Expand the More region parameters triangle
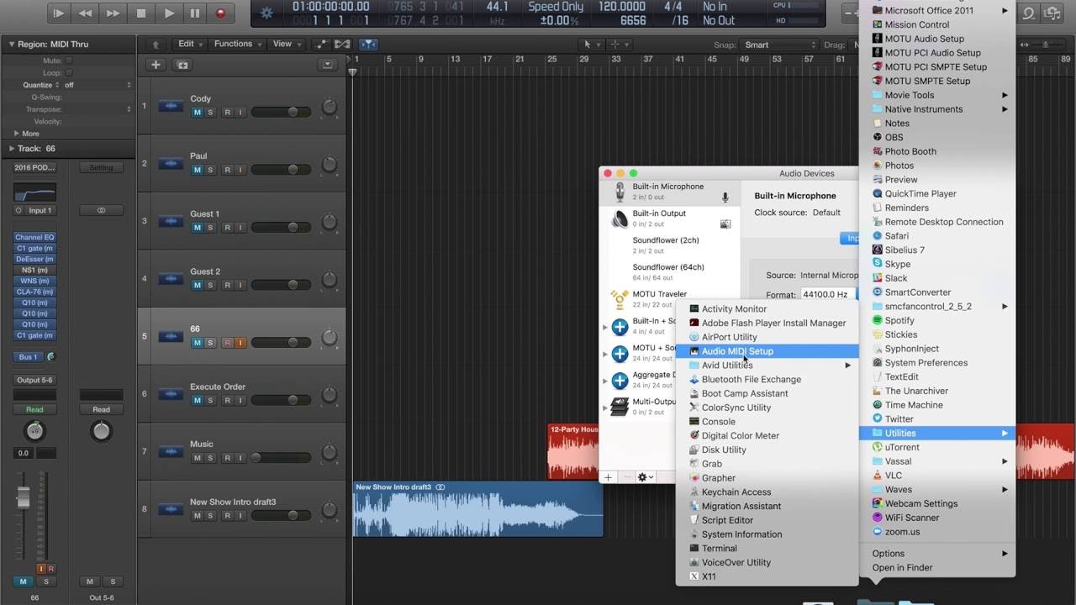Viewport: 1076px width, 605px height. click(16, 134)
